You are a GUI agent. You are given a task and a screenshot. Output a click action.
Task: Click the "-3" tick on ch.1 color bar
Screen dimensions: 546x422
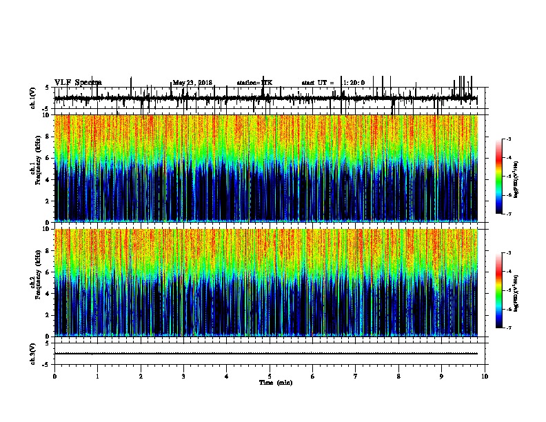pos(509,139)
